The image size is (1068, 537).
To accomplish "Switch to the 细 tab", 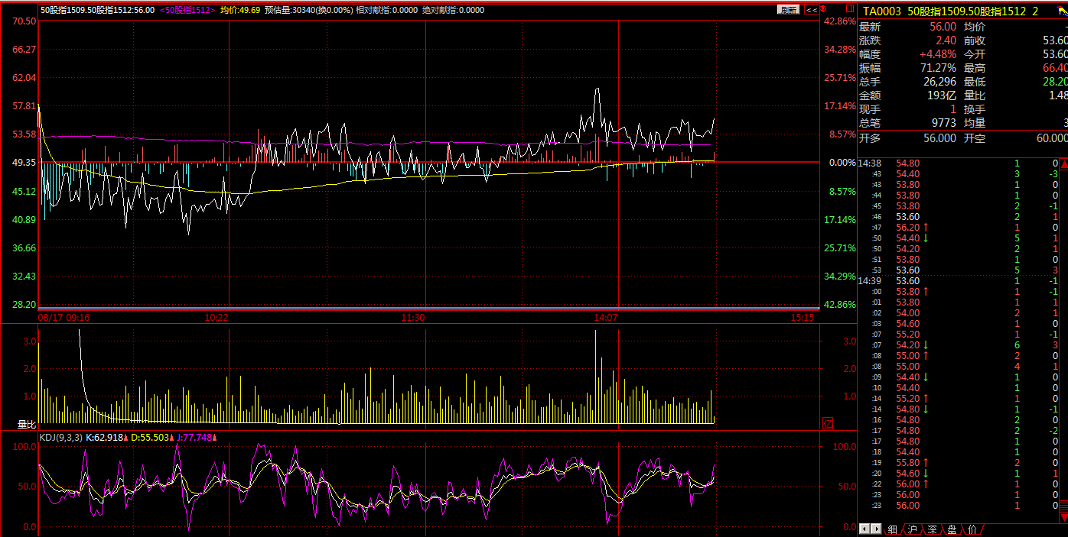I will pyautogui.click(x=892, y=529).
